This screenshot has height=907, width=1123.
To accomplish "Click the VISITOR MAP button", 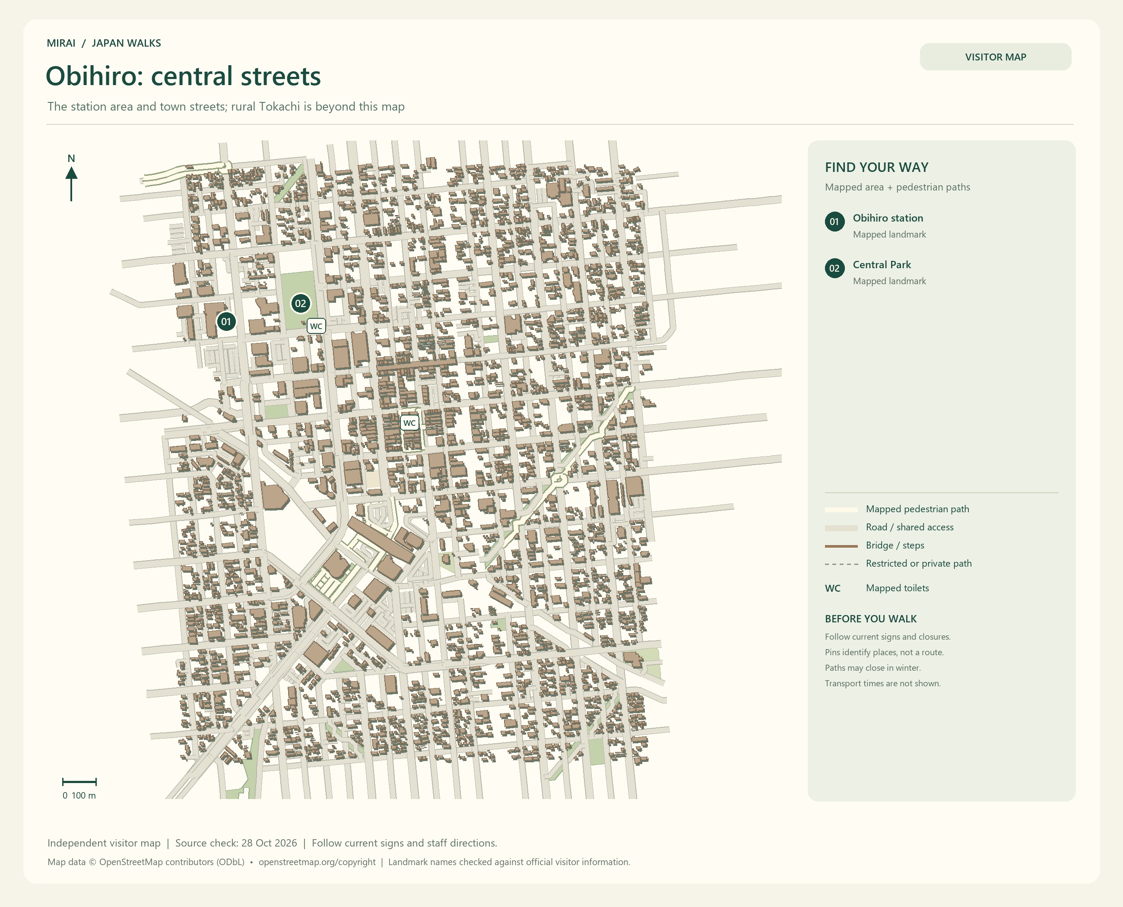I will pos(996,57).
